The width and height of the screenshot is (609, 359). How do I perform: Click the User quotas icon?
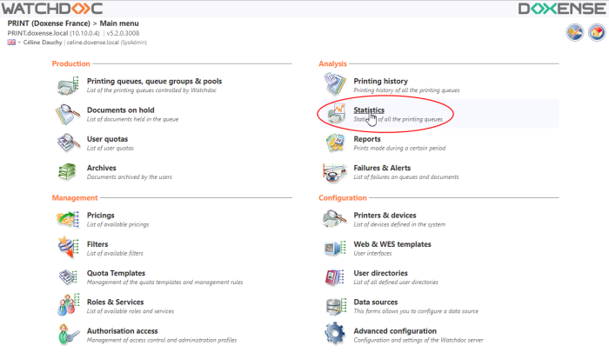[69, 143]
